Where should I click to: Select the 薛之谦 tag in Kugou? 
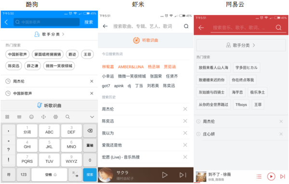tap(32, 66)
